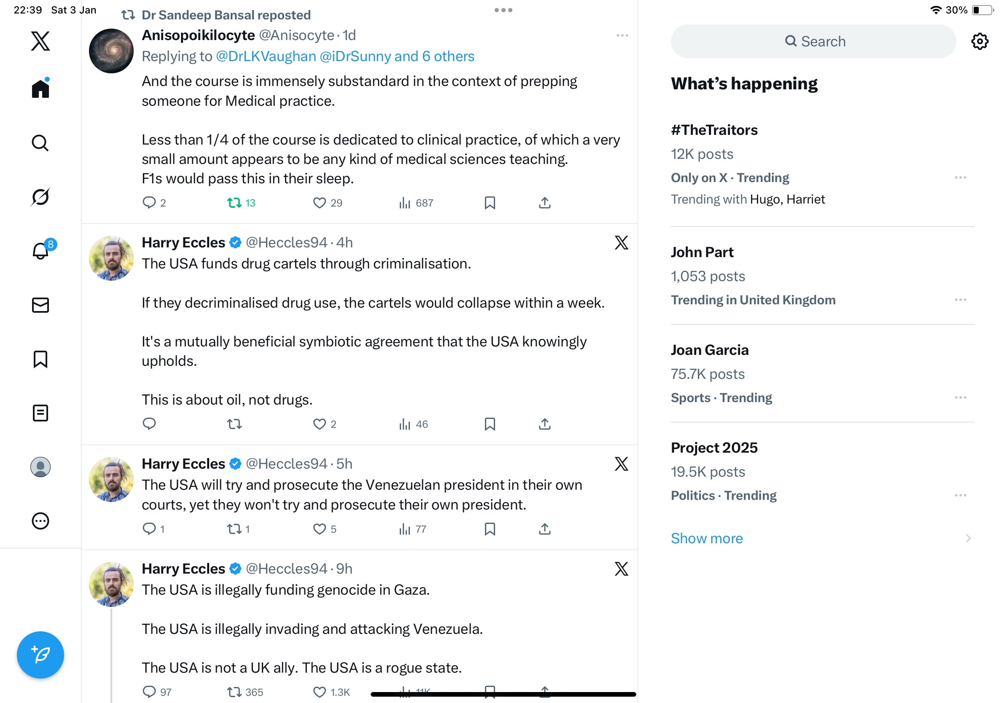Open the @DrLKVaughan mention link

266,56
